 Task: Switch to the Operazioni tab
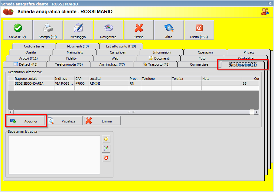click(205, 52)
